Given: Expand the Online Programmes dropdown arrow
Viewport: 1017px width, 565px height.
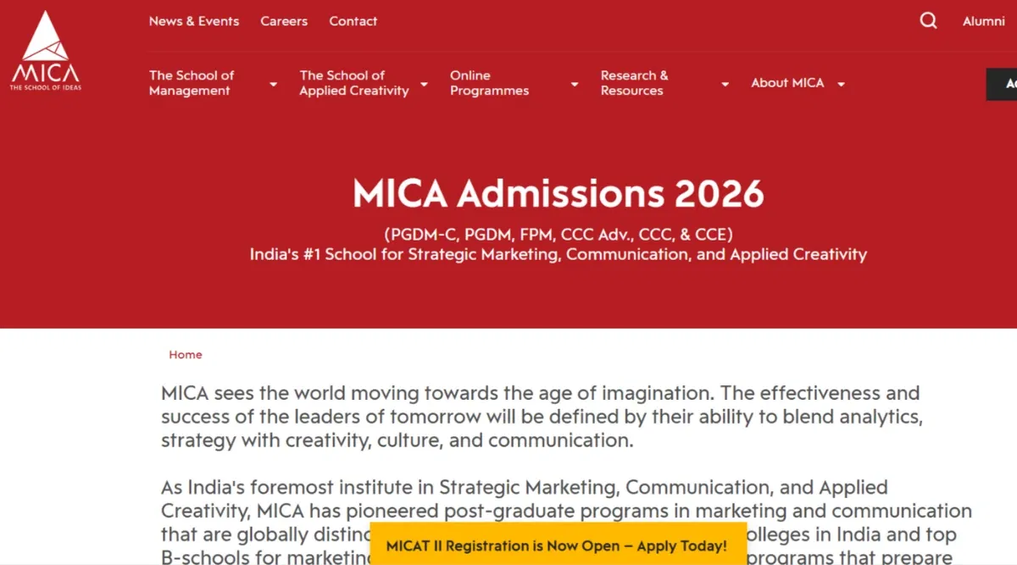Looking at the screenshot, I should (575, 84).
